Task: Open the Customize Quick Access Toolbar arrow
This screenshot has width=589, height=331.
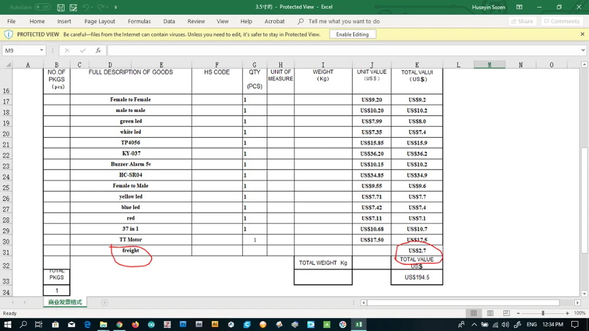Action: click(x=115, y=7)
